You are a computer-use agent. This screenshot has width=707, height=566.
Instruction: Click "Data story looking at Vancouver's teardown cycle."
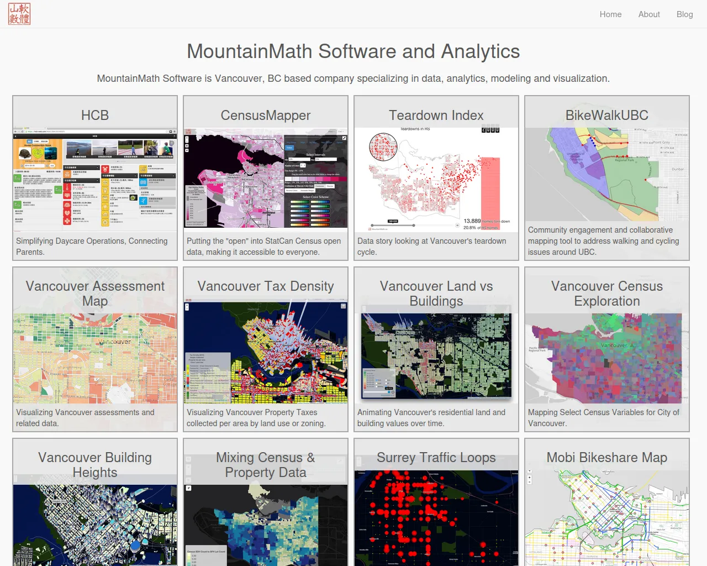tap(432, 247)
